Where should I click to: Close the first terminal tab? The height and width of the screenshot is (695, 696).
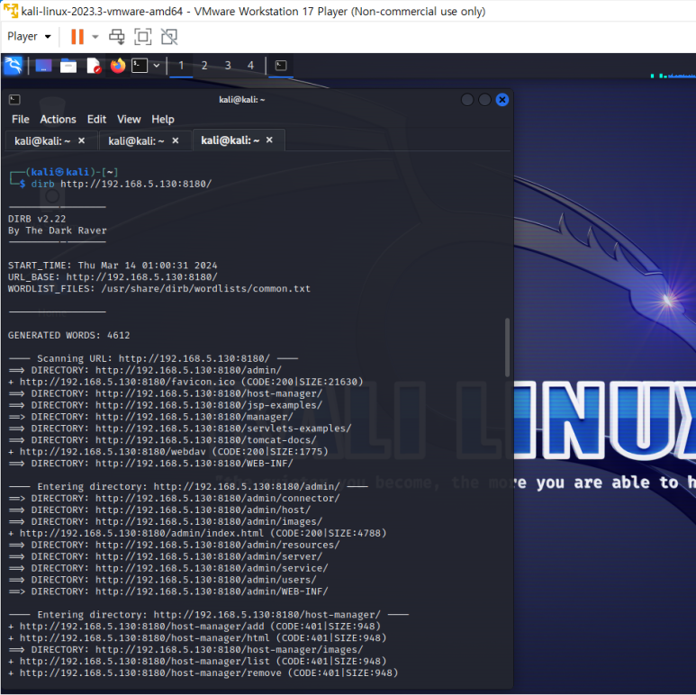82,140
